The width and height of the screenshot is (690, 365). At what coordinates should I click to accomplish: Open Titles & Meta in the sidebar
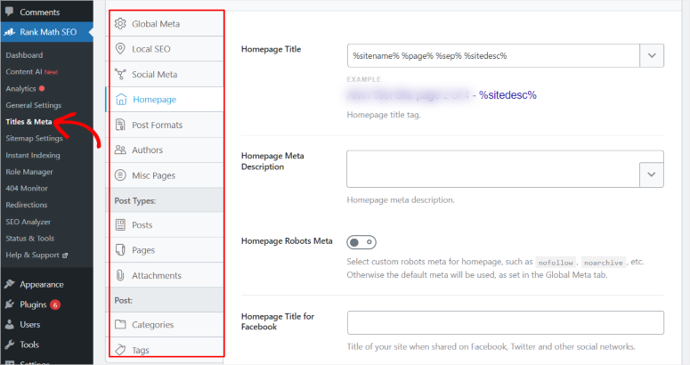click(x=28, y=122)
